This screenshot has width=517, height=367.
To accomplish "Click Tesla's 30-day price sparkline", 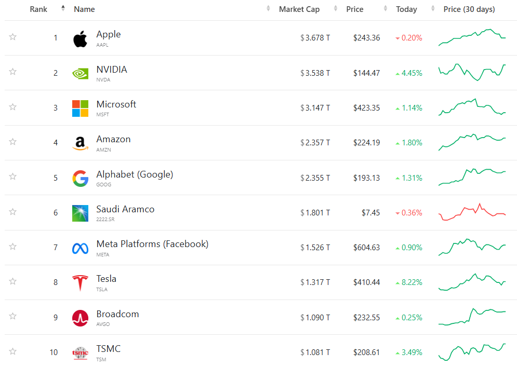I will [472, 282].
